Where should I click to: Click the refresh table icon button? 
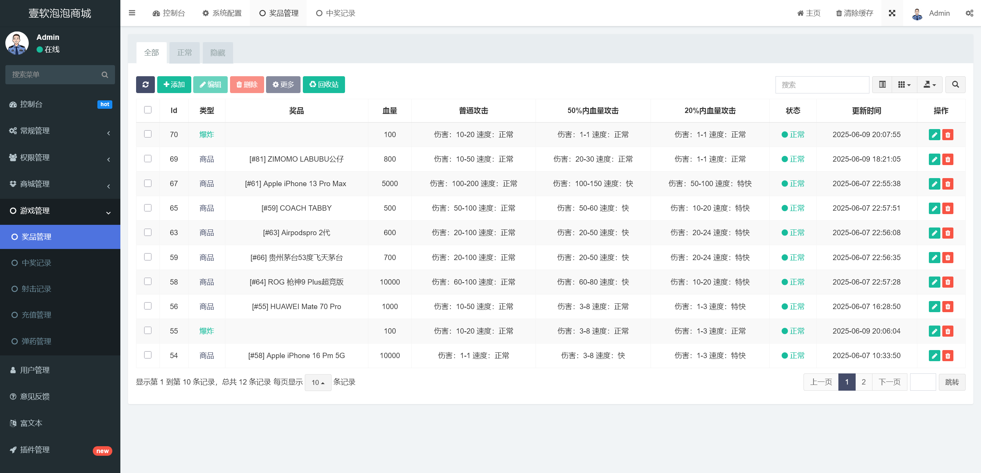[x=145, y=85]
